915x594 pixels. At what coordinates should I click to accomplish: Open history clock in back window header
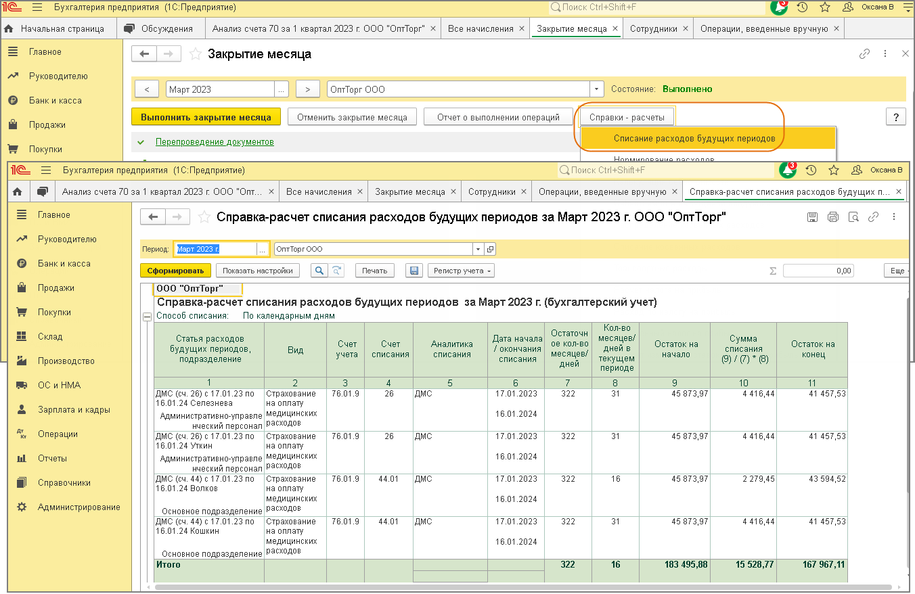[x=802, y=7]
